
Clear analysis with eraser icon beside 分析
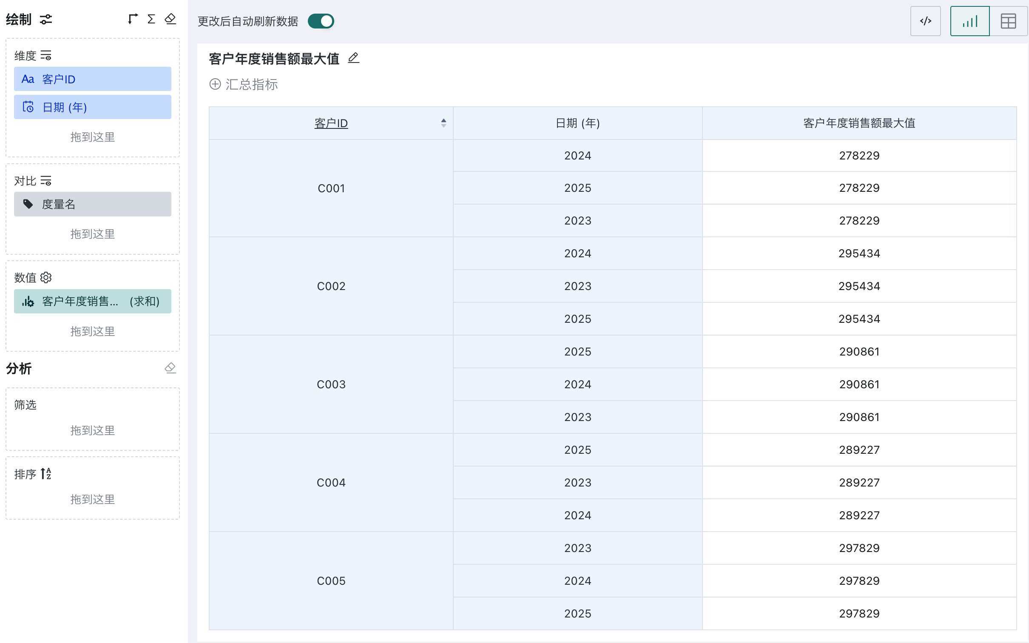[x=170, y=368]
